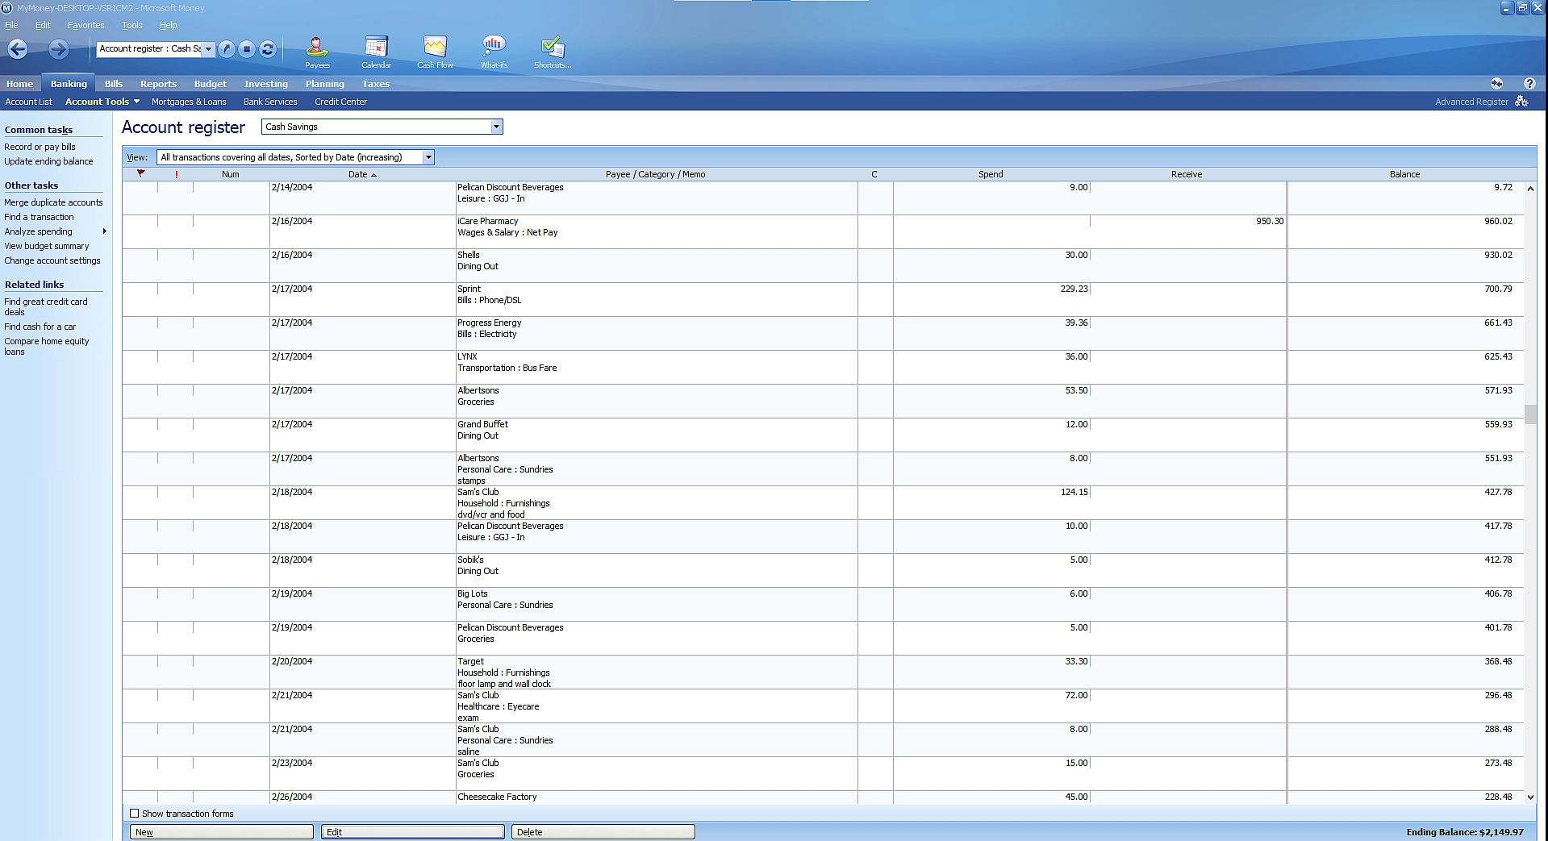Expand the address box dropdown arrow
Screen dimensions: 1548x841
pyautogui.click(x=208, y=49)
